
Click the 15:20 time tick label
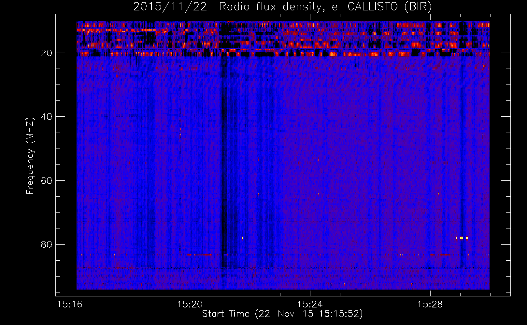(190, 305)
